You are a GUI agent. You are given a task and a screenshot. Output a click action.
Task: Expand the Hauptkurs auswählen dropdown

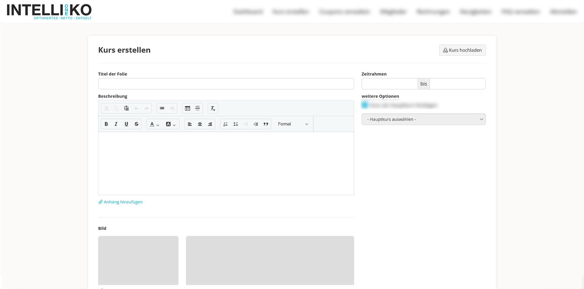click(423, 119)
